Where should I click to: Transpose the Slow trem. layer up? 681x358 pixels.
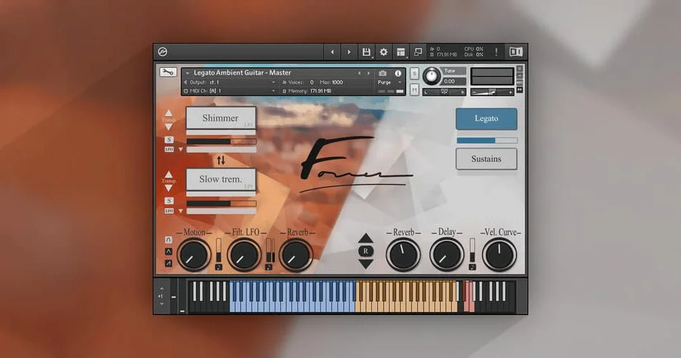pyautogui.click(x=168, y=174)
